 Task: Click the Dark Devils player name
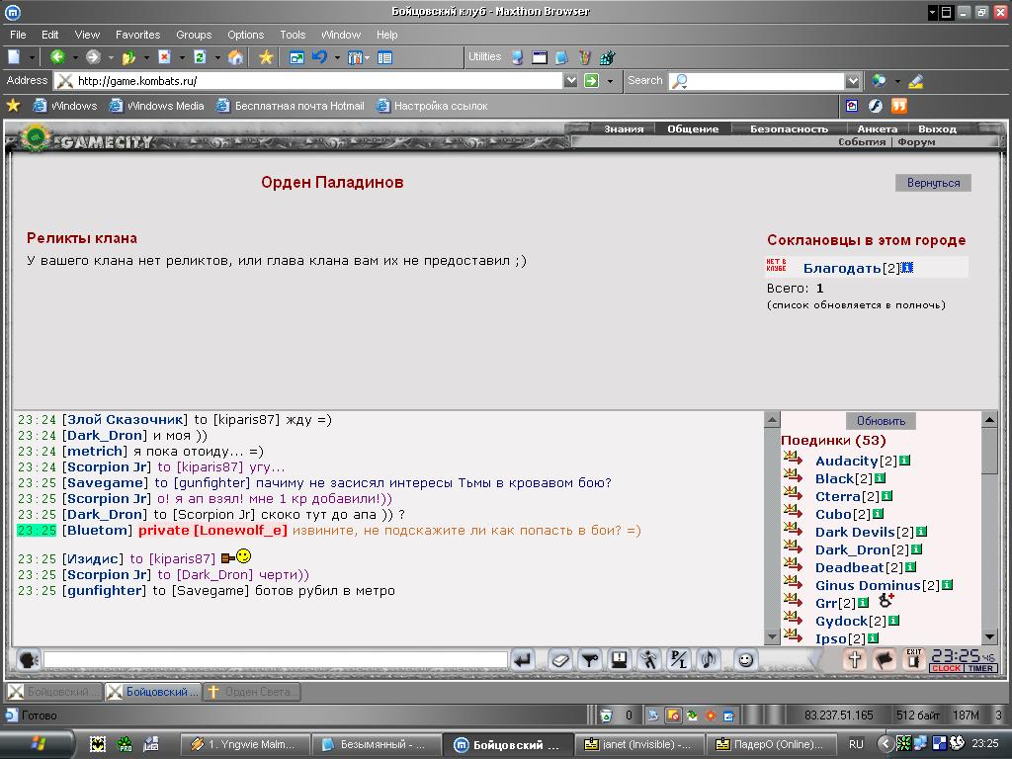click(855, 532)
